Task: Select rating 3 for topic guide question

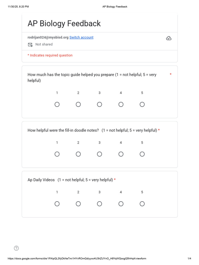Action: (99, 104)
